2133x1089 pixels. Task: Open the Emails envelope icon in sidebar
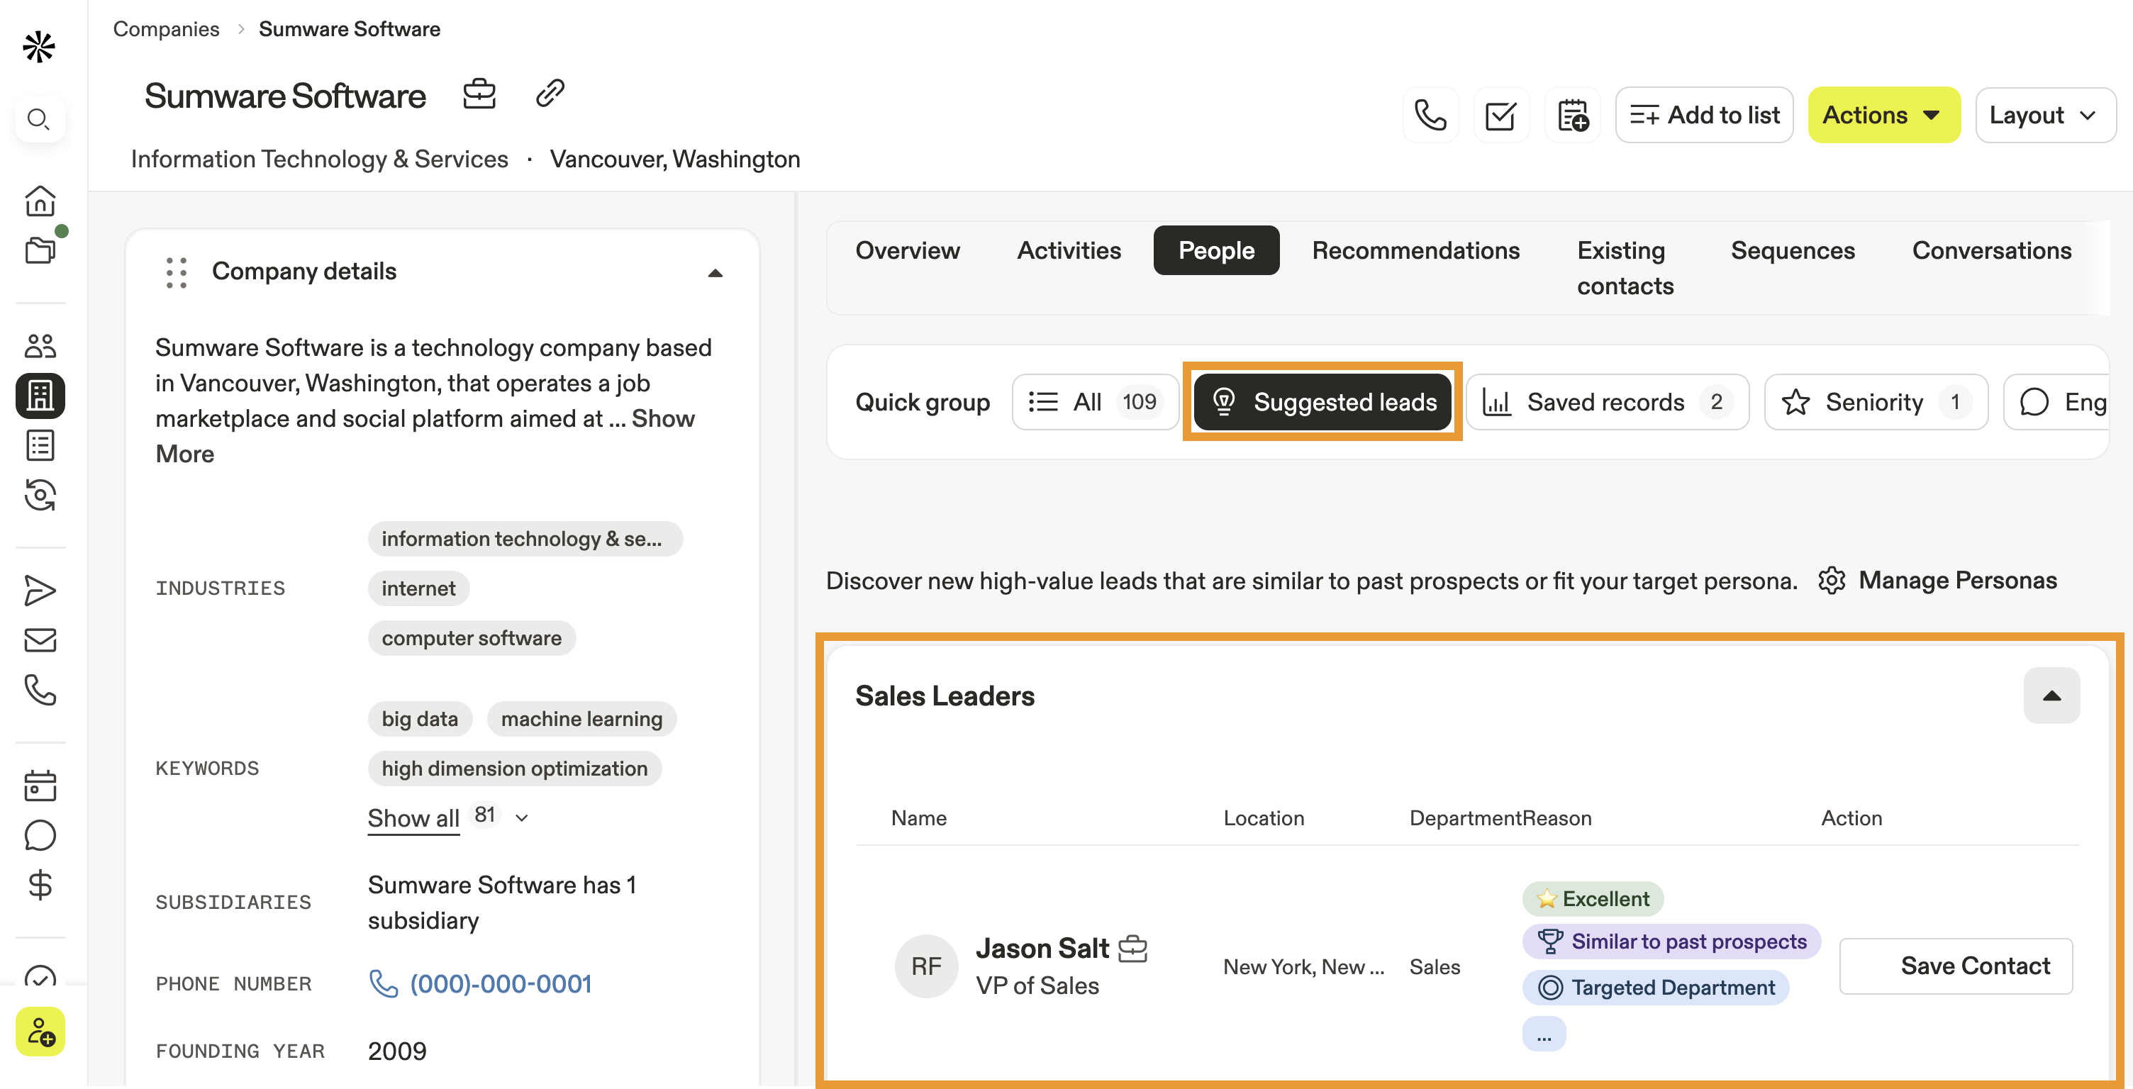40,640
